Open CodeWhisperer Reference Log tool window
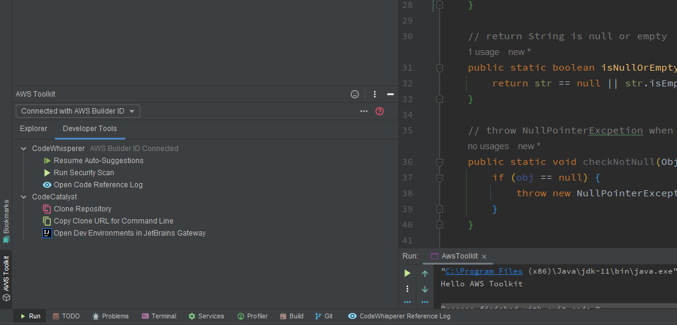This screenshot has height=325, width=677. pos(400,317)
